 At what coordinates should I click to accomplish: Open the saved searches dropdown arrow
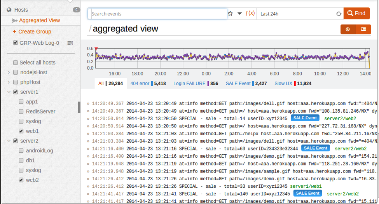click(x=239, y=14)
